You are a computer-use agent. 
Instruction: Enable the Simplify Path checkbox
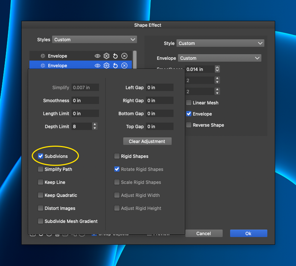click(x=41, y=169)
